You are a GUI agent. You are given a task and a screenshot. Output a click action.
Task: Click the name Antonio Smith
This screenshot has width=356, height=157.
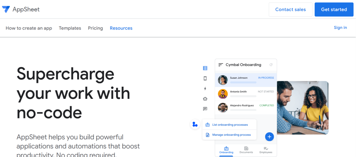[238, 92]
